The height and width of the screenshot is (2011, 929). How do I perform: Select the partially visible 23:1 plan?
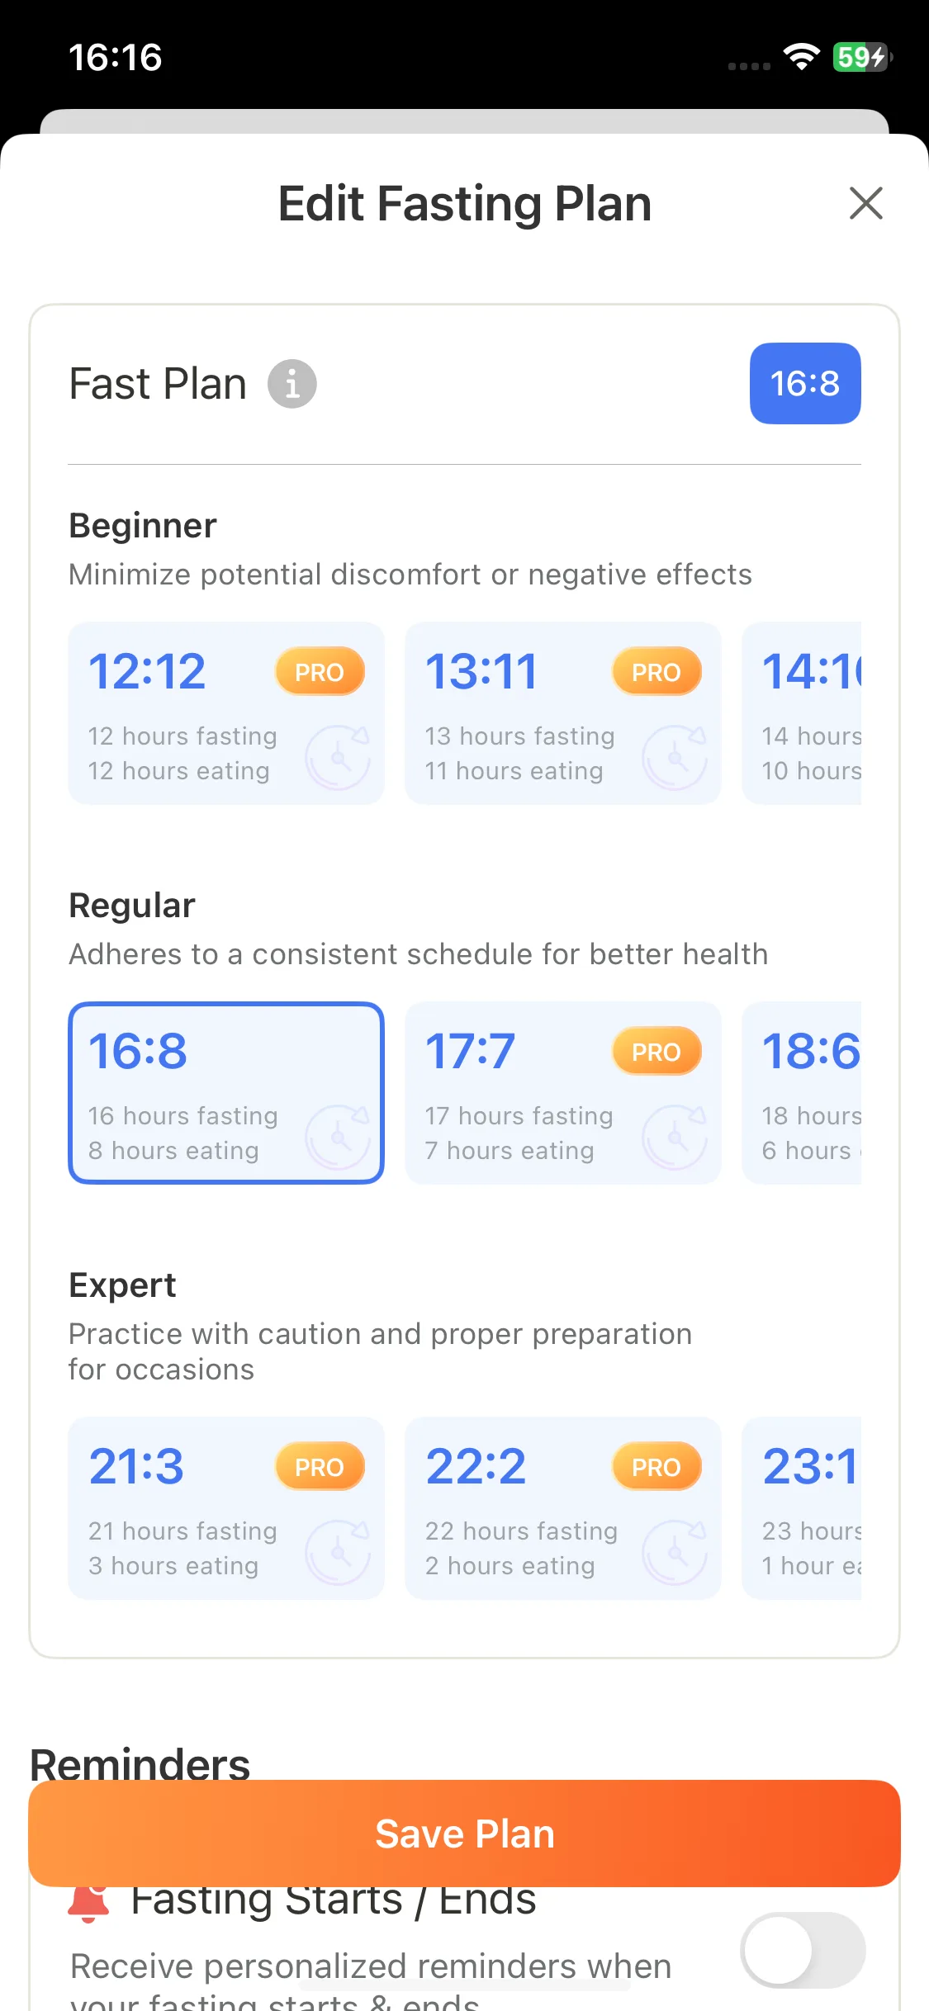point(802,1508)
